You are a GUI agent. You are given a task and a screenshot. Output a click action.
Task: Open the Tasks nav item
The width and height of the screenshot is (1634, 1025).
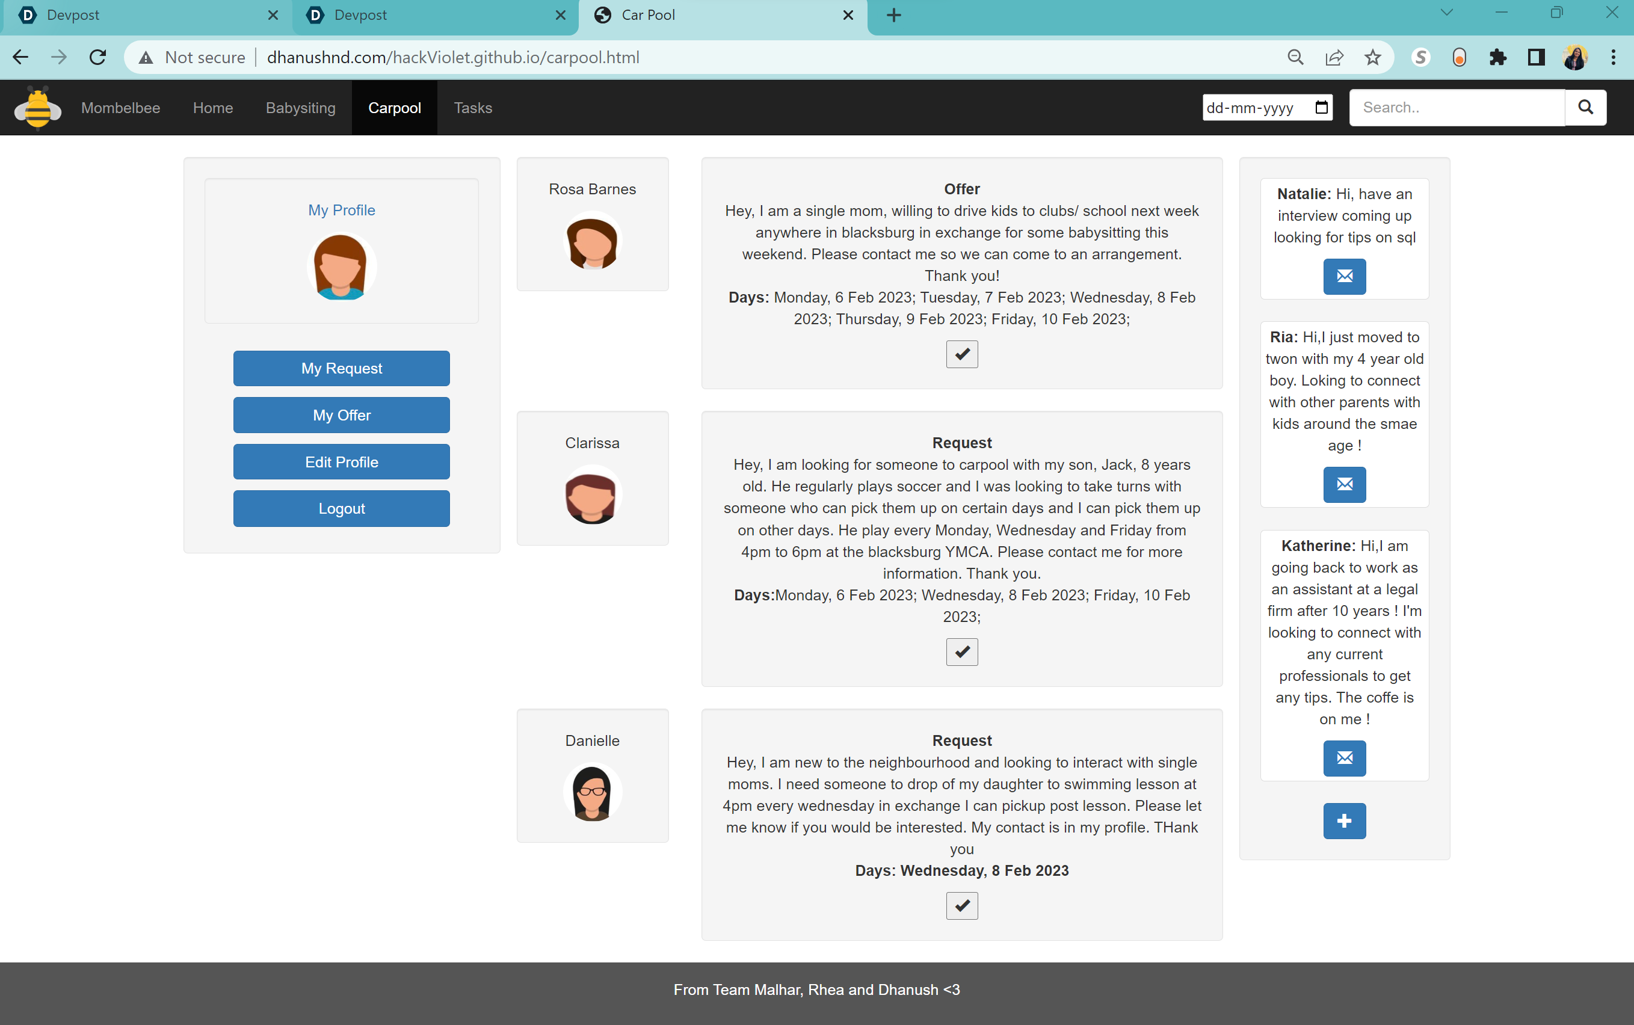[472, 108]
